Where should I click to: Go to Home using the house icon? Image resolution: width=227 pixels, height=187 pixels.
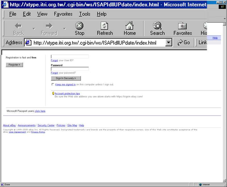tap(129, 26)
